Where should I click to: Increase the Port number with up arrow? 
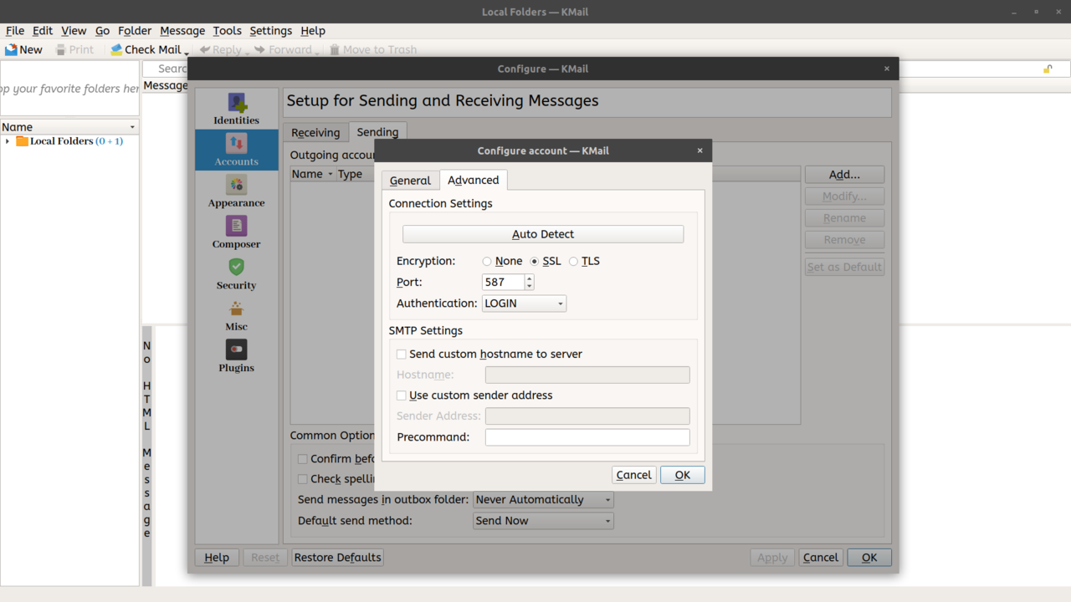click(x=529, y=278)
